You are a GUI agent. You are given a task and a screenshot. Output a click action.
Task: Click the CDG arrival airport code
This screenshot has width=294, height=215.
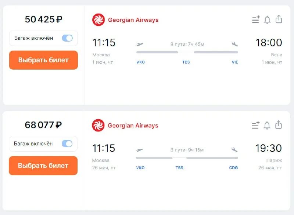click(233, 168)
